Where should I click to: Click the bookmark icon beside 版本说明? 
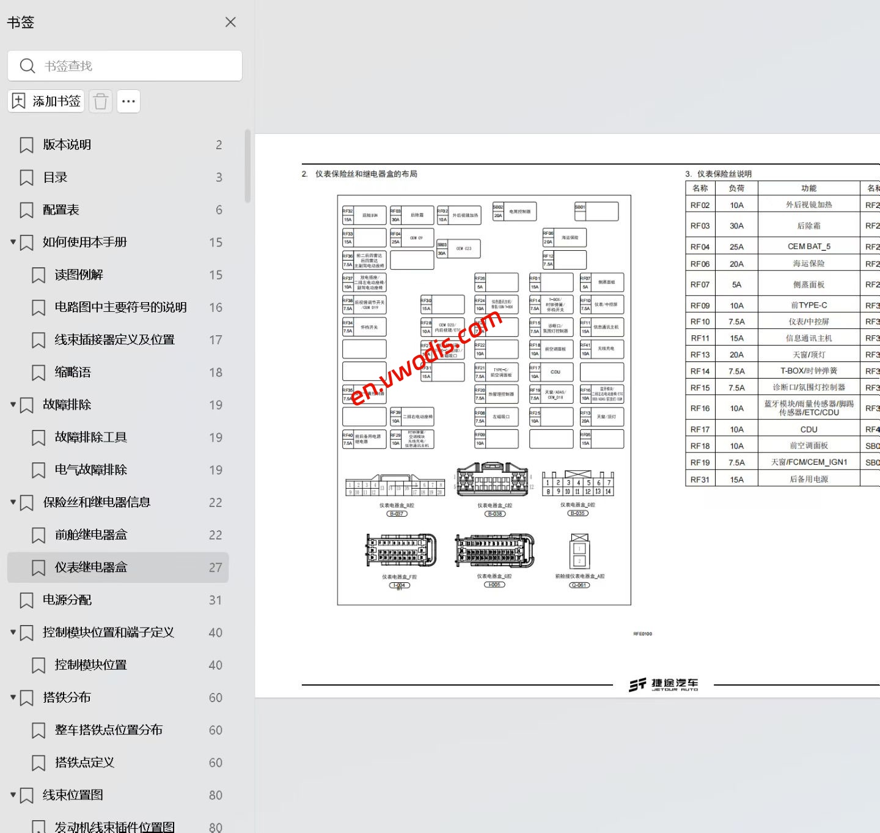point(26,144)
